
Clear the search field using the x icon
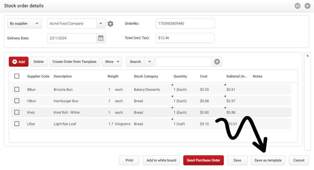217,62
